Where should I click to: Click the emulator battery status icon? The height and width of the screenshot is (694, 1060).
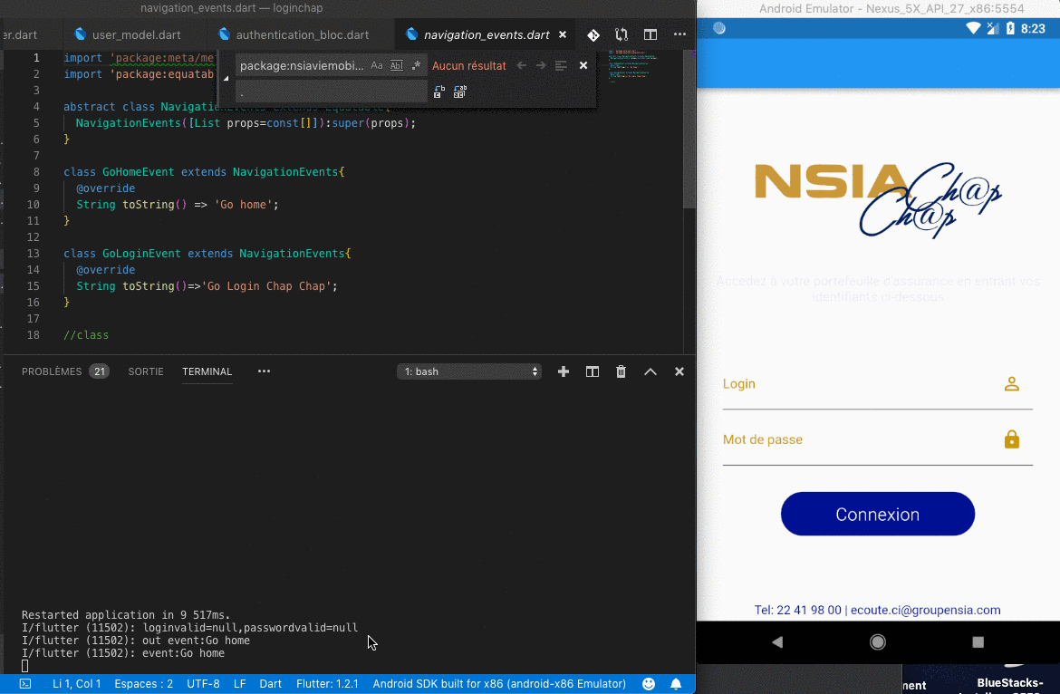click(x=1011, y=28)
